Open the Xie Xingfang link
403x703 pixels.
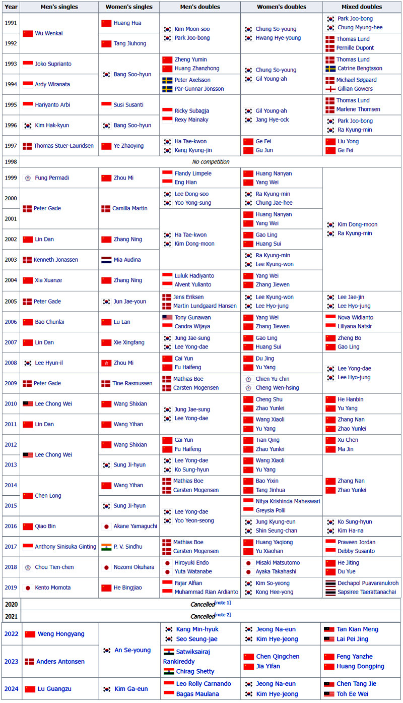pyautogui.click(x=129, y=342)
